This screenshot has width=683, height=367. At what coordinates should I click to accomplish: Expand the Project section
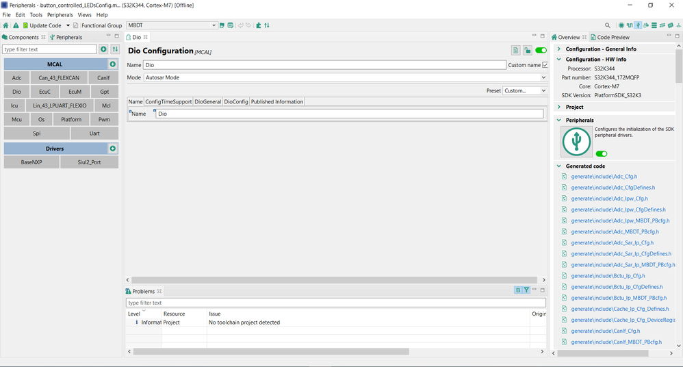(559, 107)
